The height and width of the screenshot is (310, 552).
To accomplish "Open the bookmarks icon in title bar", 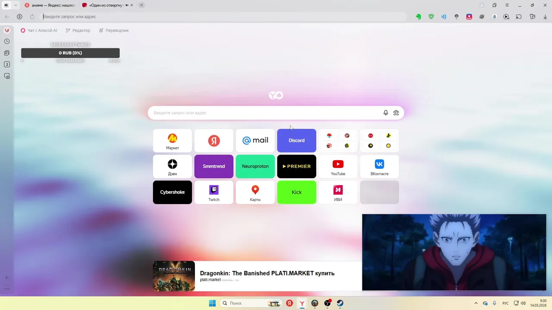I will tap(494, 5).
